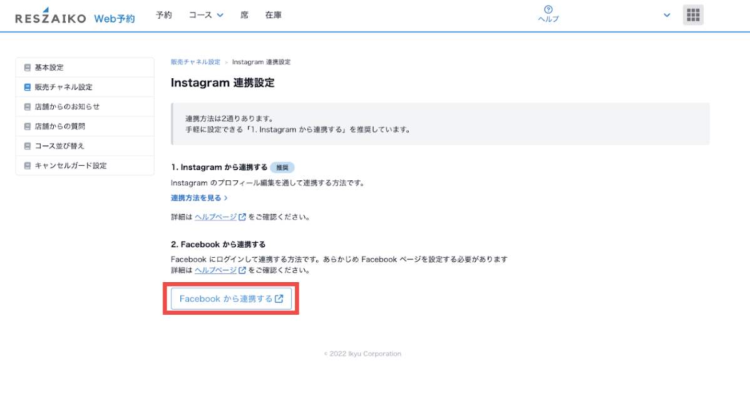This screenshot has width=750, height=408.
Task: Click the Web予約 header text
Action: tap(114, 19)
